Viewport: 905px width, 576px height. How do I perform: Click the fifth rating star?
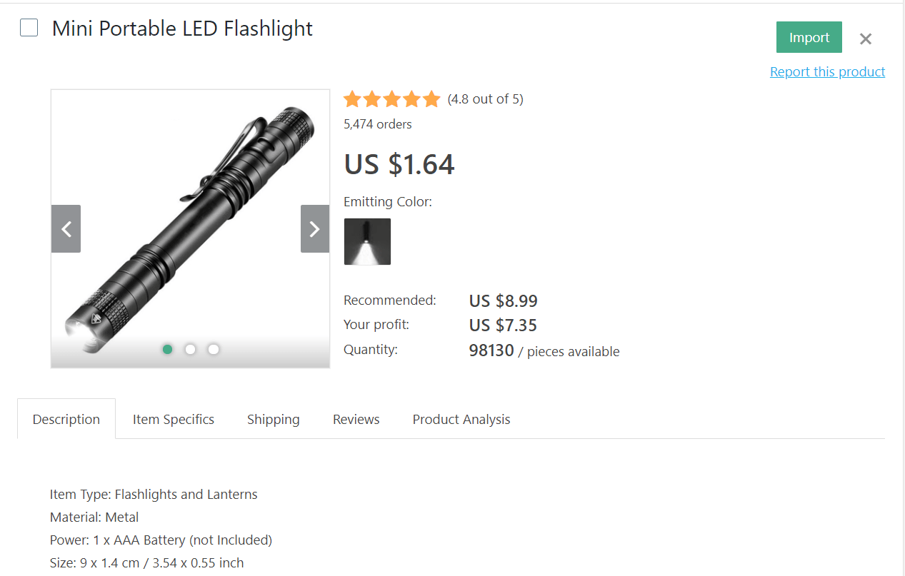432,98
